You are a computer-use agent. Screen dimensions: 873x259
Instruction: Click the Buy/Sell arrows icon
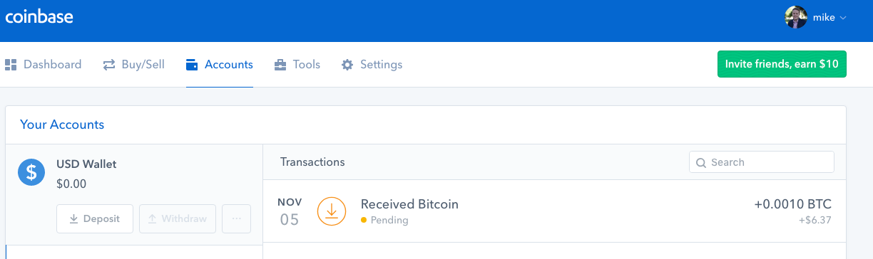(x=109, y=65)
